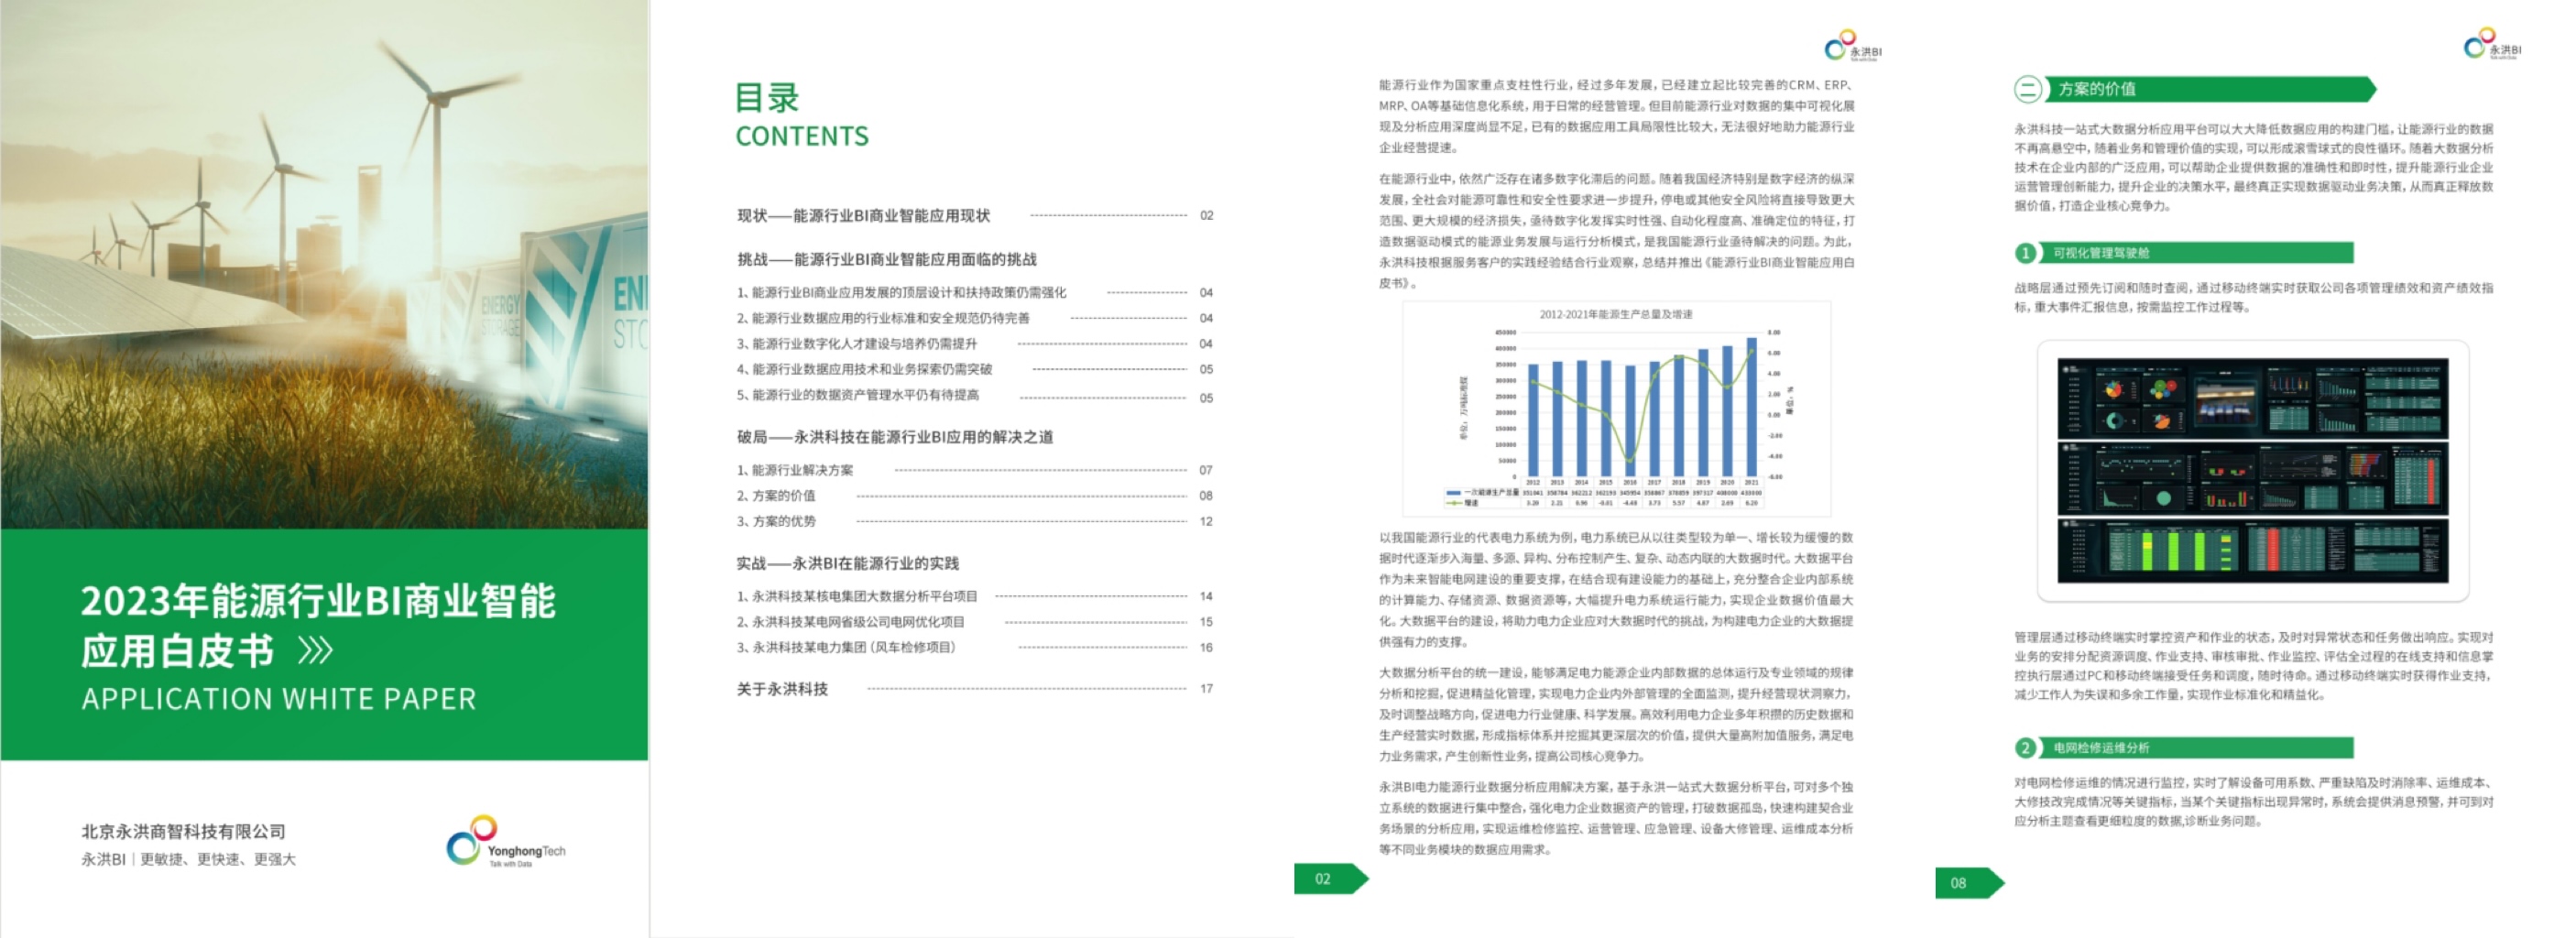Click the paragraph beginning 永洪科技一站式大数据分析应用平台
The height and width of the screenshot is (938, 2576).
click(x=2254, y=167)
